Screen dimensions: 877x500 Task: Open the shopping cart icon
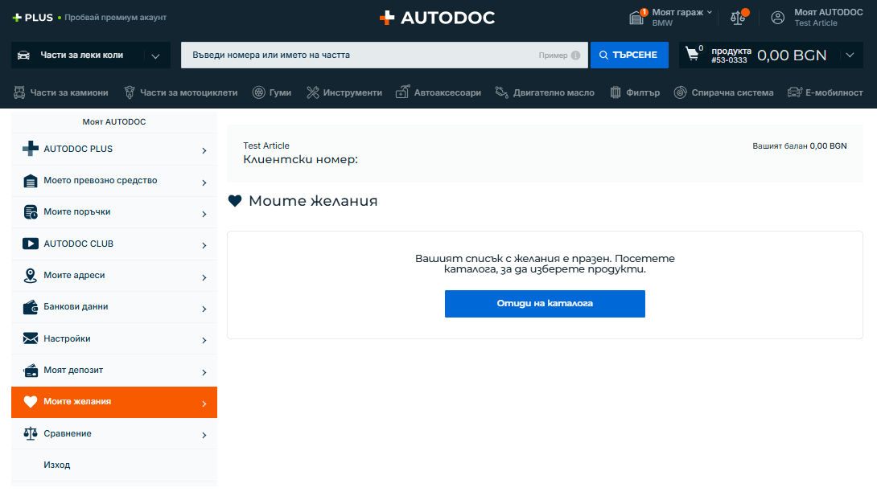[691, 55]
